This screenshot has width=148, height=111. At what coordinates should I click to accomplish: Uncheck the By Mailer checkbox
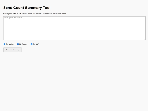coord(4,44)
